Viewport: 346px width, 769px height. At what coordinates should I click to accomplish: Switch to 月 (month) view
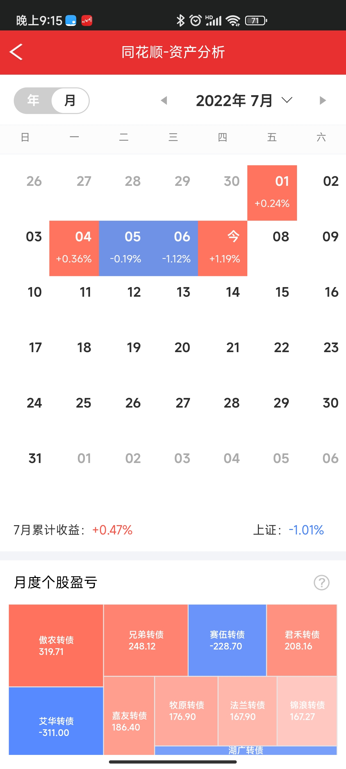click(70, 101)
